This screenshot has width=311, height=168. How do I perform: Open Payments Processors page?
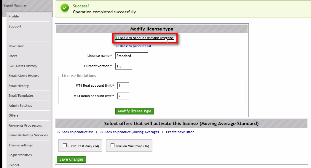click(x=25, y=125)
